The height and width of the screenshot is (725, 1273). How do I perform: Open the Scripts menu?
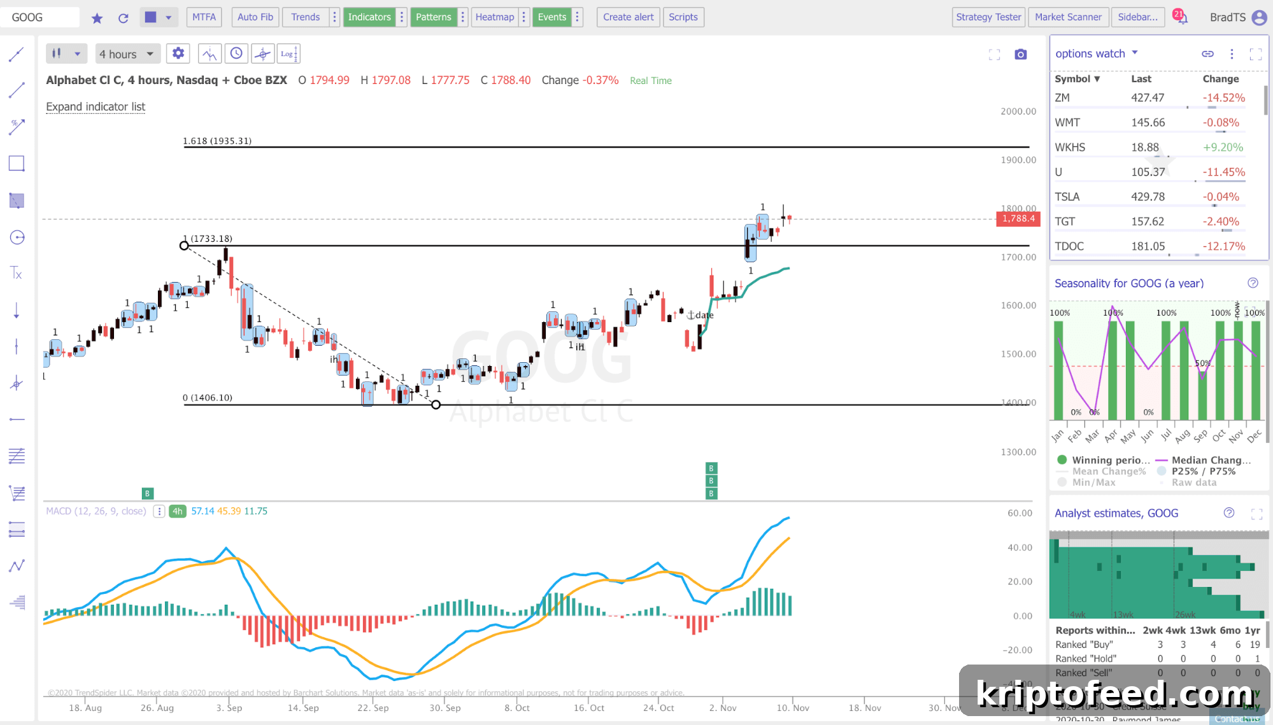tap(683, 17)
